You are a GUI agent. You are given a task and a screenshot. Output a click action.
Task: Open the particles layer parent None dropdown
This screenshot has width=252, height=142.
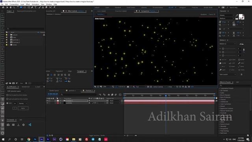pyautogui.click(x=115, y=103)
